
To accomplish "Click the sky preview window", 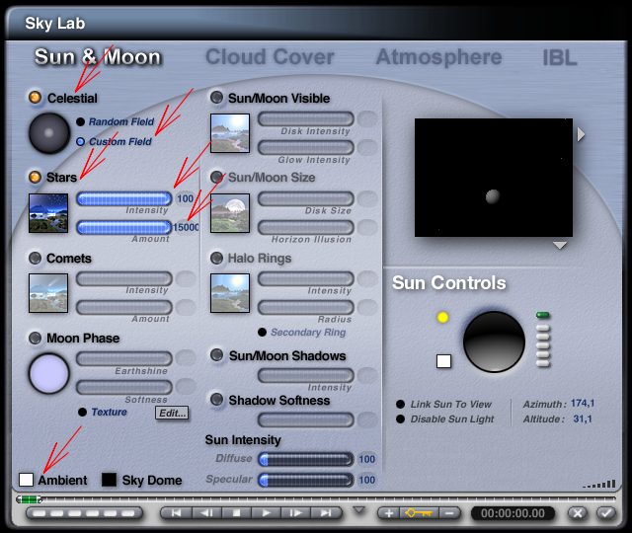I will coord(494,178).
